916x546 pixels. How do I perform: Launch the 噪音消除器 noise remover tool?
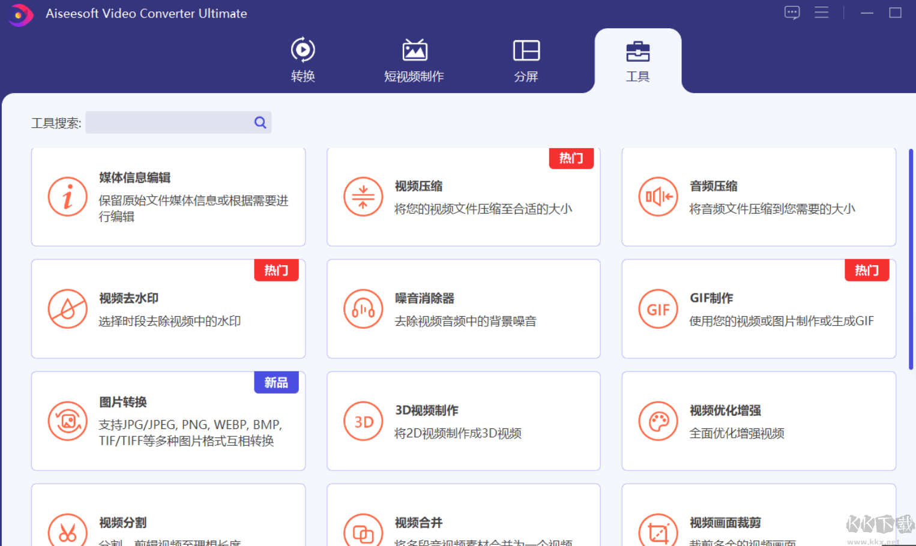(x=463, y=308)
